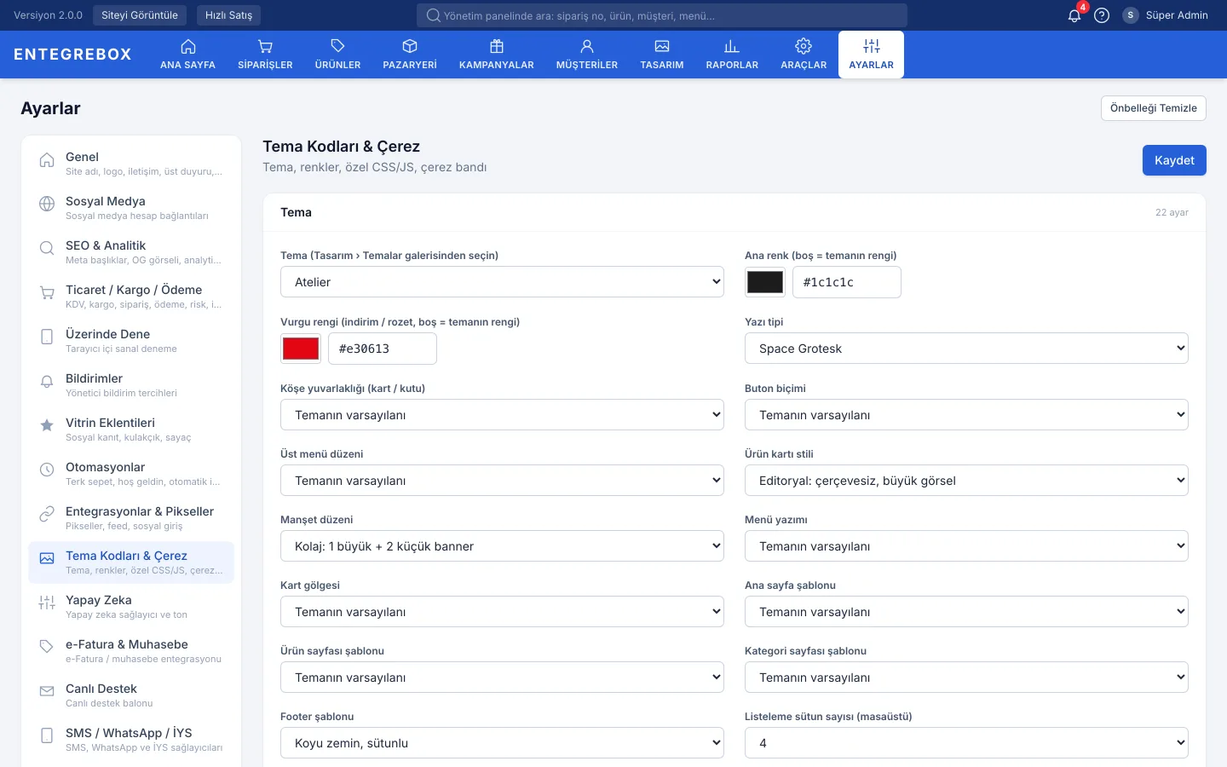Click the help question mark icon
1227x767 pixels.
[x=1102, y=15]
